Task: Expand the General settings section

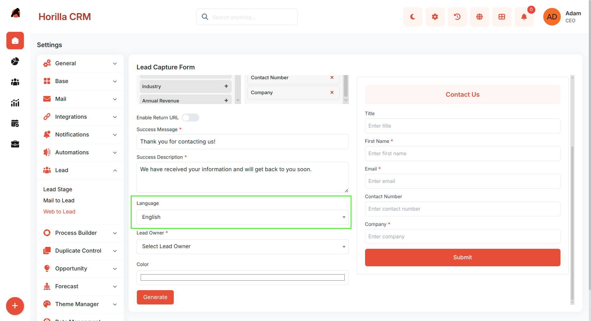Action: (x=80, y=63)
